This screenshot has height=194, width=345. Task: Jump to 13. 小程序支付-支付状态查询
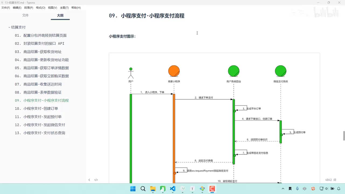coord(40,133)
